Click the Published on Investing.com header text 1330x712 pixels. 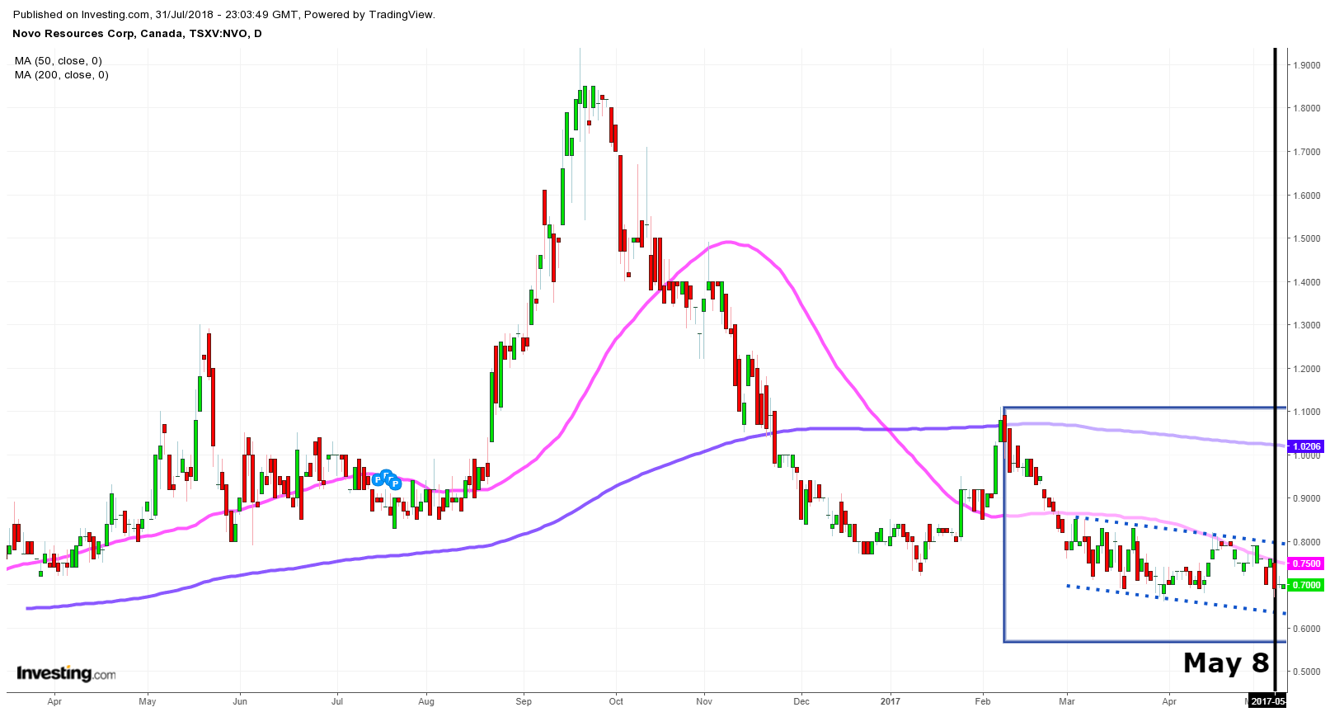pos(224,14)
